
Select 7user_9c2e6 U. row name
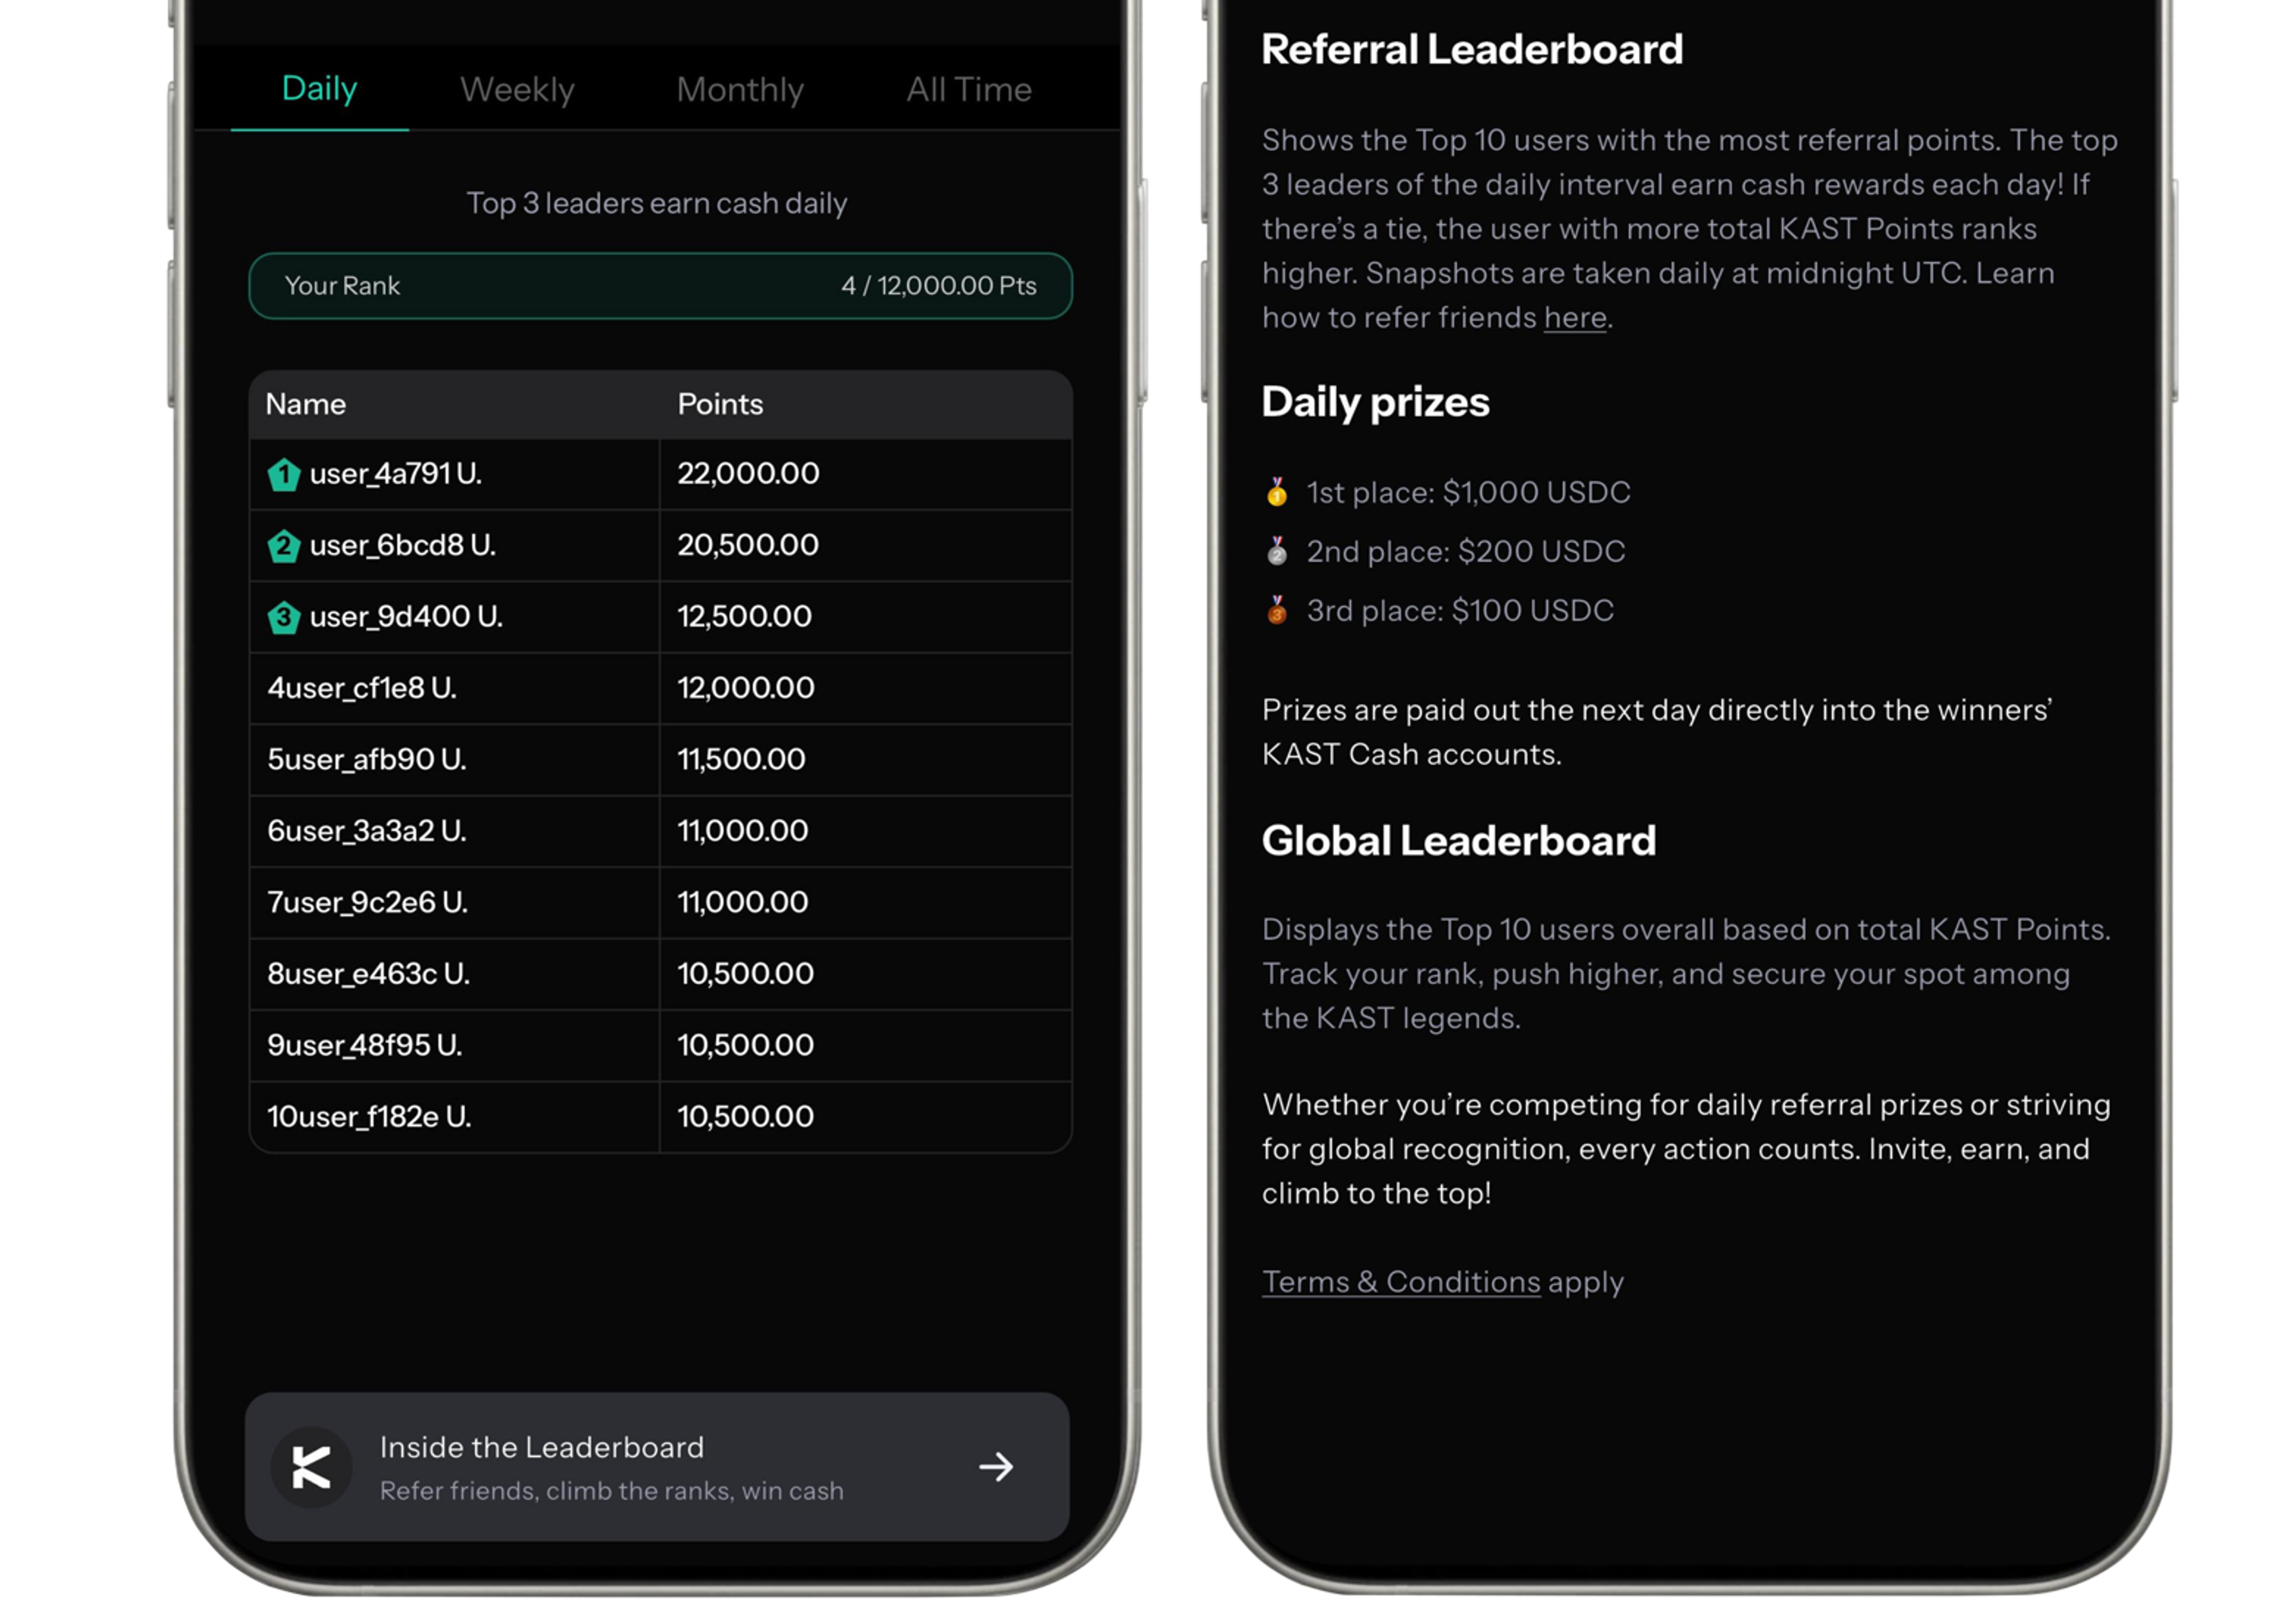[367, 903]
